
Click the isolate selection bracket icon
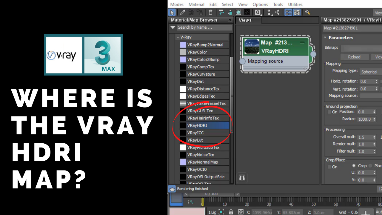point(221,212)
